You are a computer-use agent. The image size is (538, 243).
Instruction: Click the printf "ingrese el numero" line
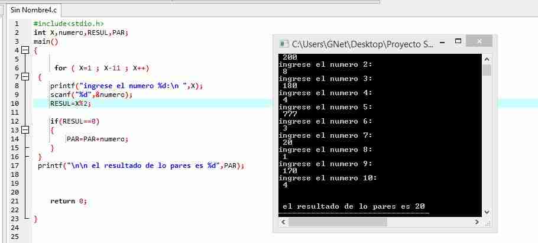127,86
